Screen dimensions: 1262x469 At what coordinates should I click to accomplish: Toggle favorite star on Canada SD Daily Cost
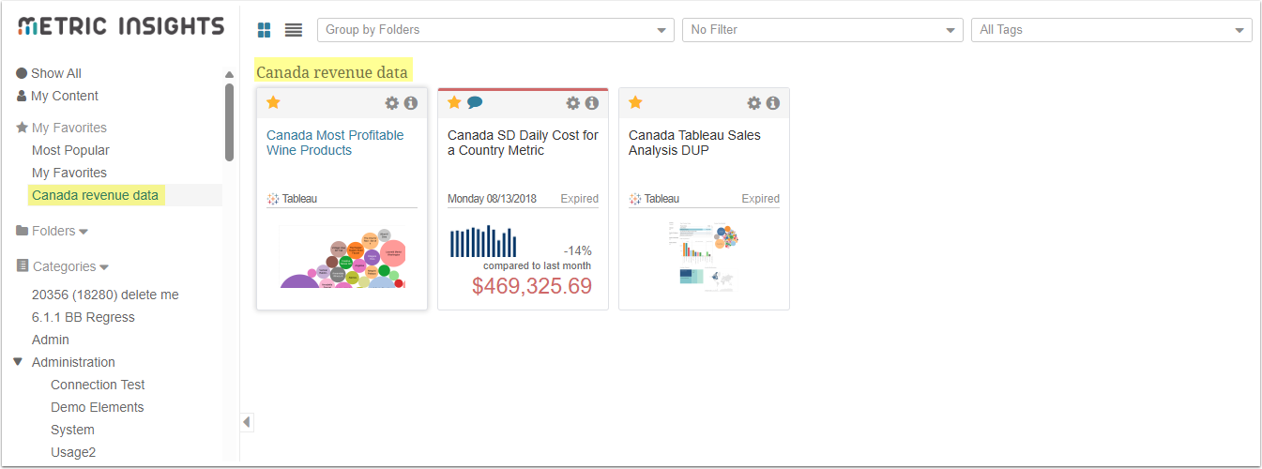point(454,102)
